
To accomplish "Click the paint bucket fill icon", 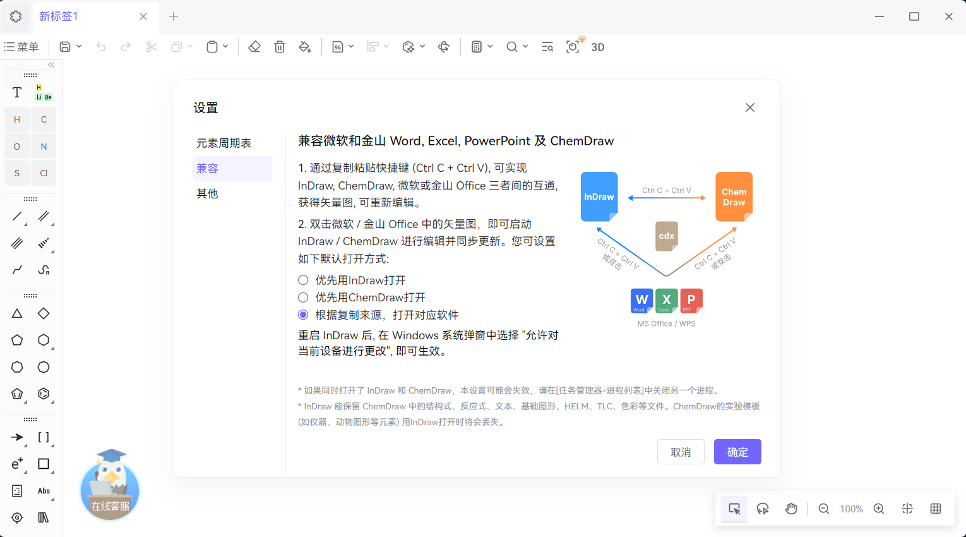I will (305, 47).
